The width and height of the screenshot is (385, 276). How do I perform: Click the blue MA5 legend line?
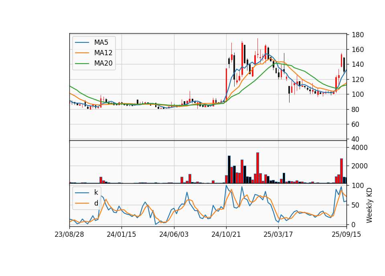[x=82, y=42]
